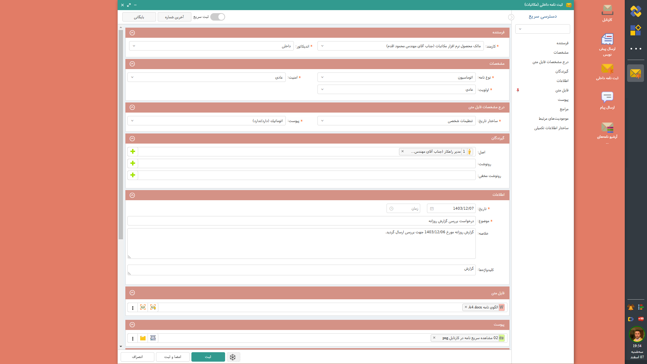Jump to موجودیت‌های مرتبط in quick access
The height and width of the screenshot is (364, 647).
(553, 119)
